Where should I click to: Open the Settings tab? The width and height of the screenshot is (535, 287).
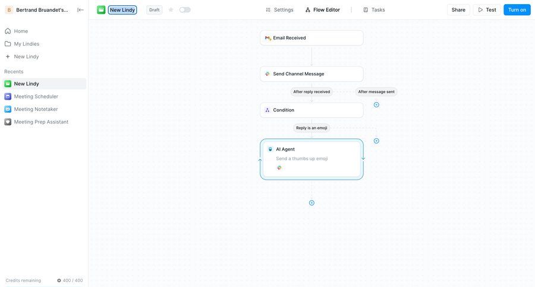(279, 10)
